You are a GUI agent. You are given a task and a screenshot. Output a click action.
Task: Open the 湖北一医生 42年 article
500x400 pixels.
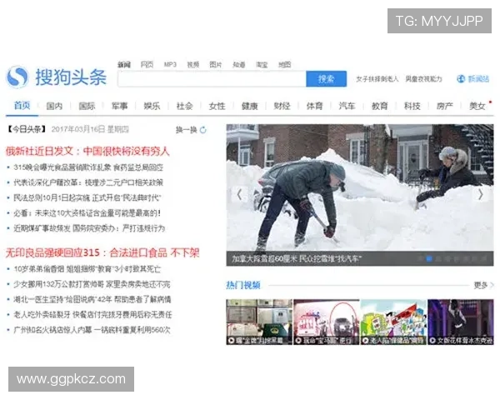pyautogui.click(x=92, y=299)
